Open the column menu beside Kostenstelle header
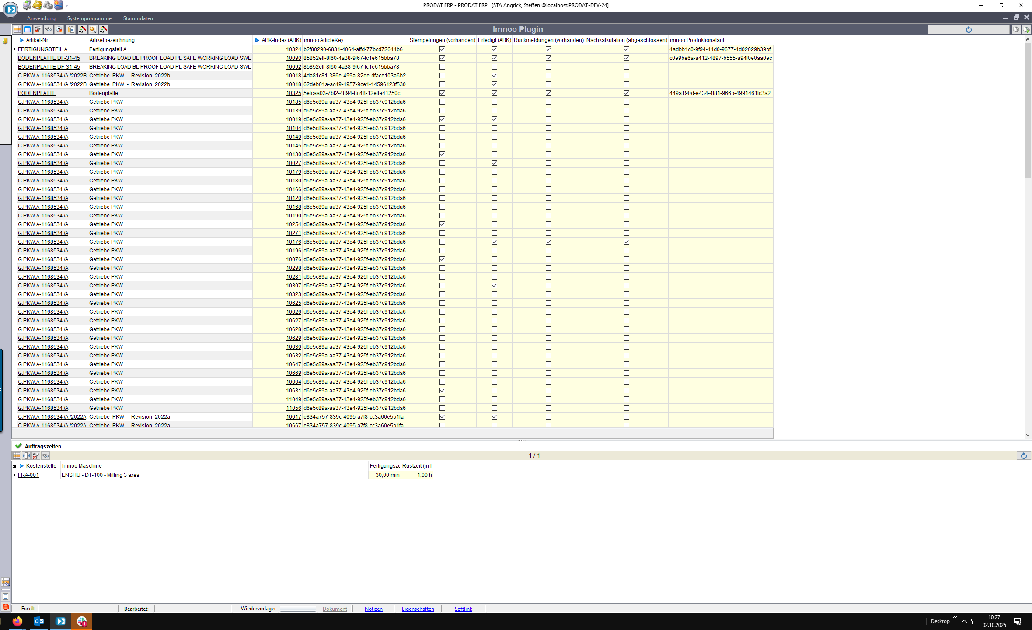The height and width of the screenshot is (630, 1032). [x=14, y=466]
